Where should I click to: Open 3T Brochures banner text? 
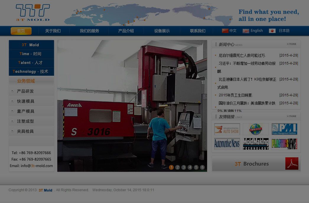[x=252, y=164]
